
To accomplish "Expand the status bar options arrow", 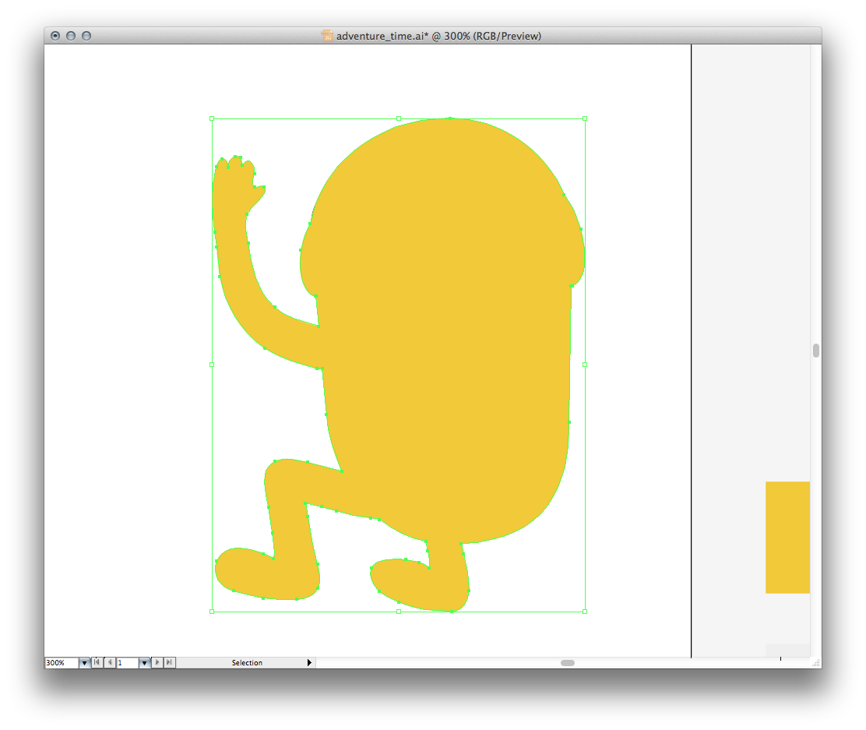I will coord(309,663).
